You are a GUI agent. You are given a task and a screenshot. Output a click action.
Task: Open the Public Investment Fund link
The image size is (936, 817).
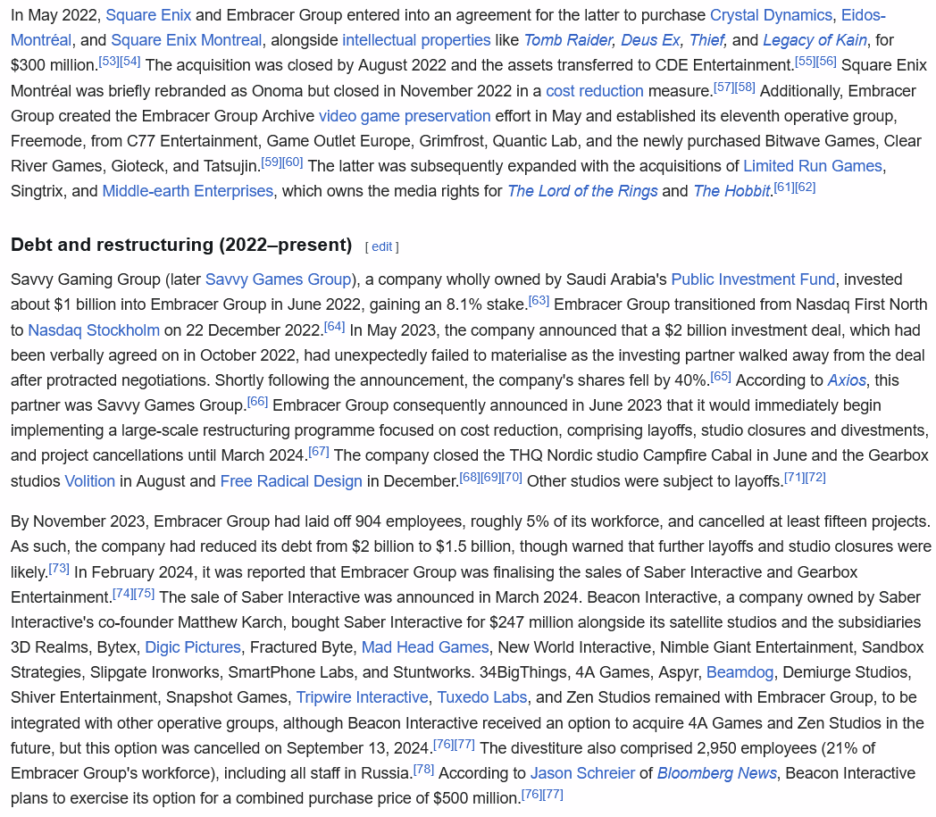point(753,279)
